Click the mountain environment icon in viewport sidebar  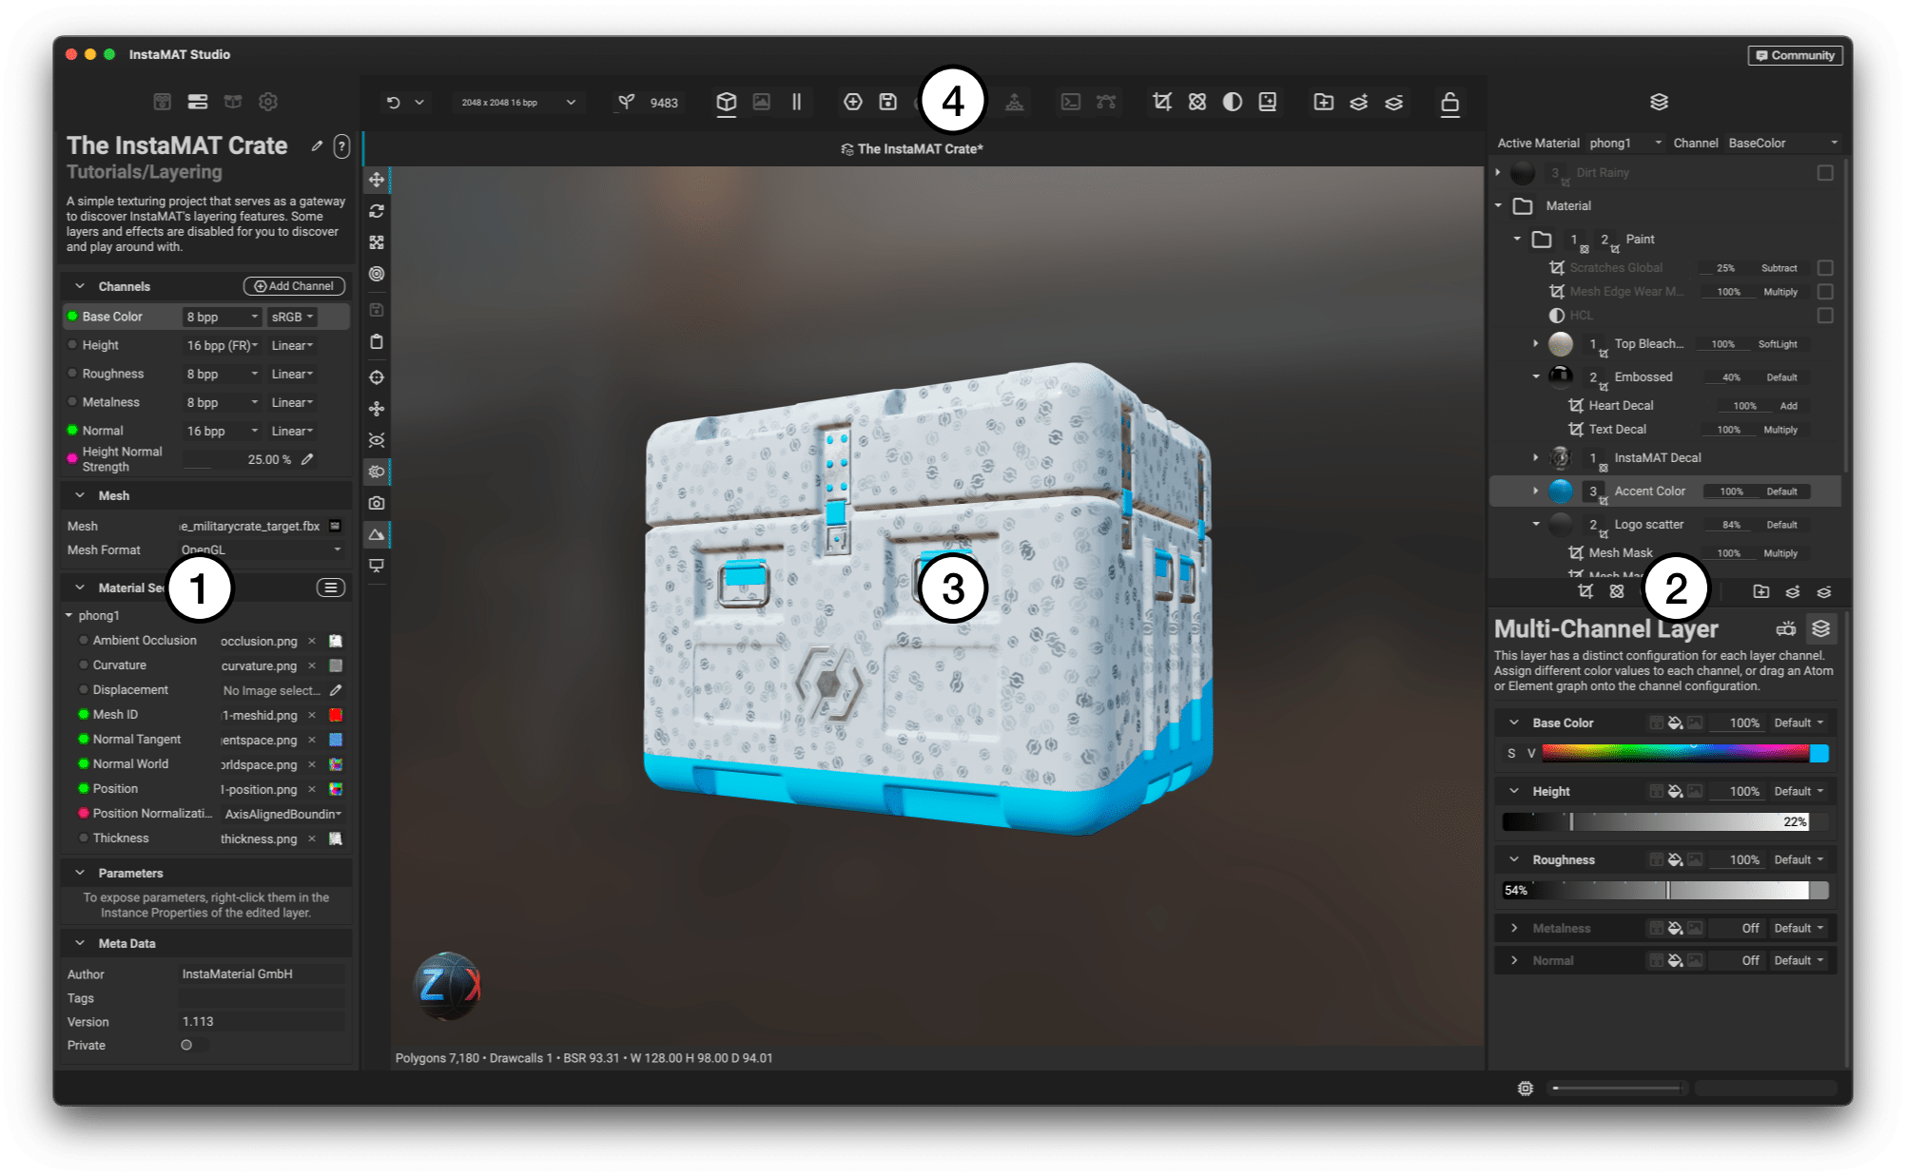(x=377, y=534)
